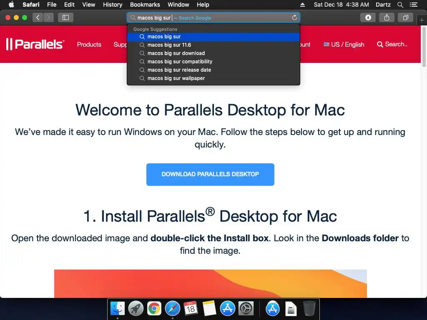Open the Window menu
The image size is (427, 320).
(178, 5)
